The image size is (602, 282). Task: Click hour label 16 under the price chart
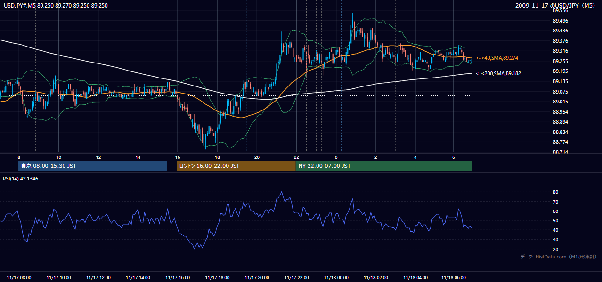[177, 157]
